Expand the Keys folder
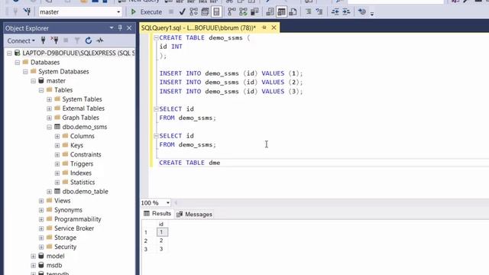Viewport: 489px width, 275px height. click(57, 146)
